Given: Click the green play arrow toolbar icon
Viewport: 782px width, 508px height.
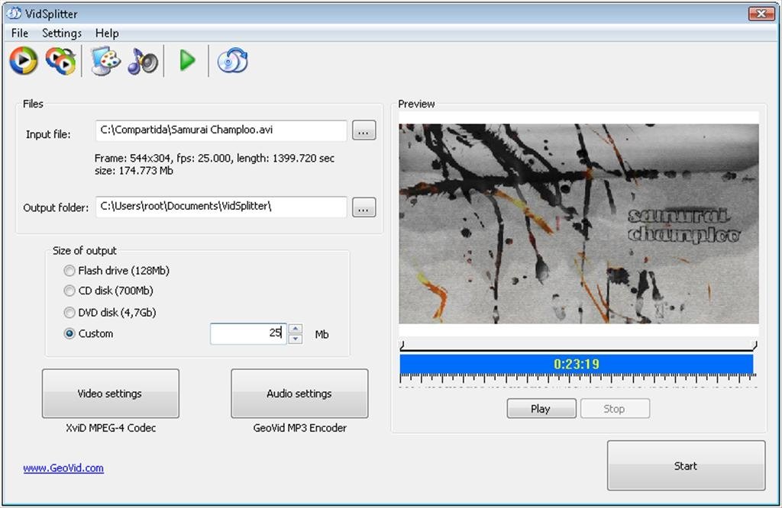Looking at the screenshot, I should click(187, 61).
